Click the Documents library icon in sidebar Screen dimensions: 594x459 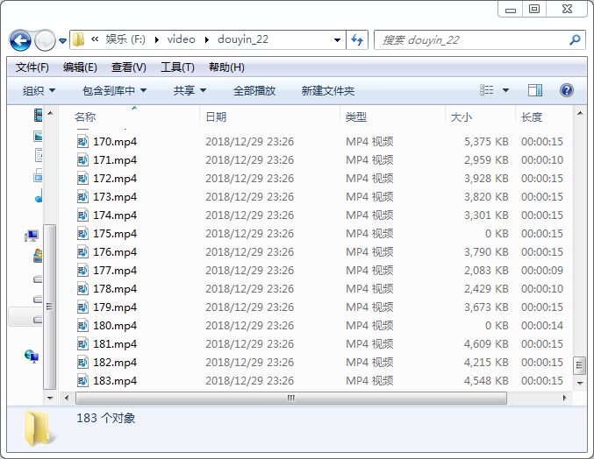pyautogui.click(x=39, y=155)
